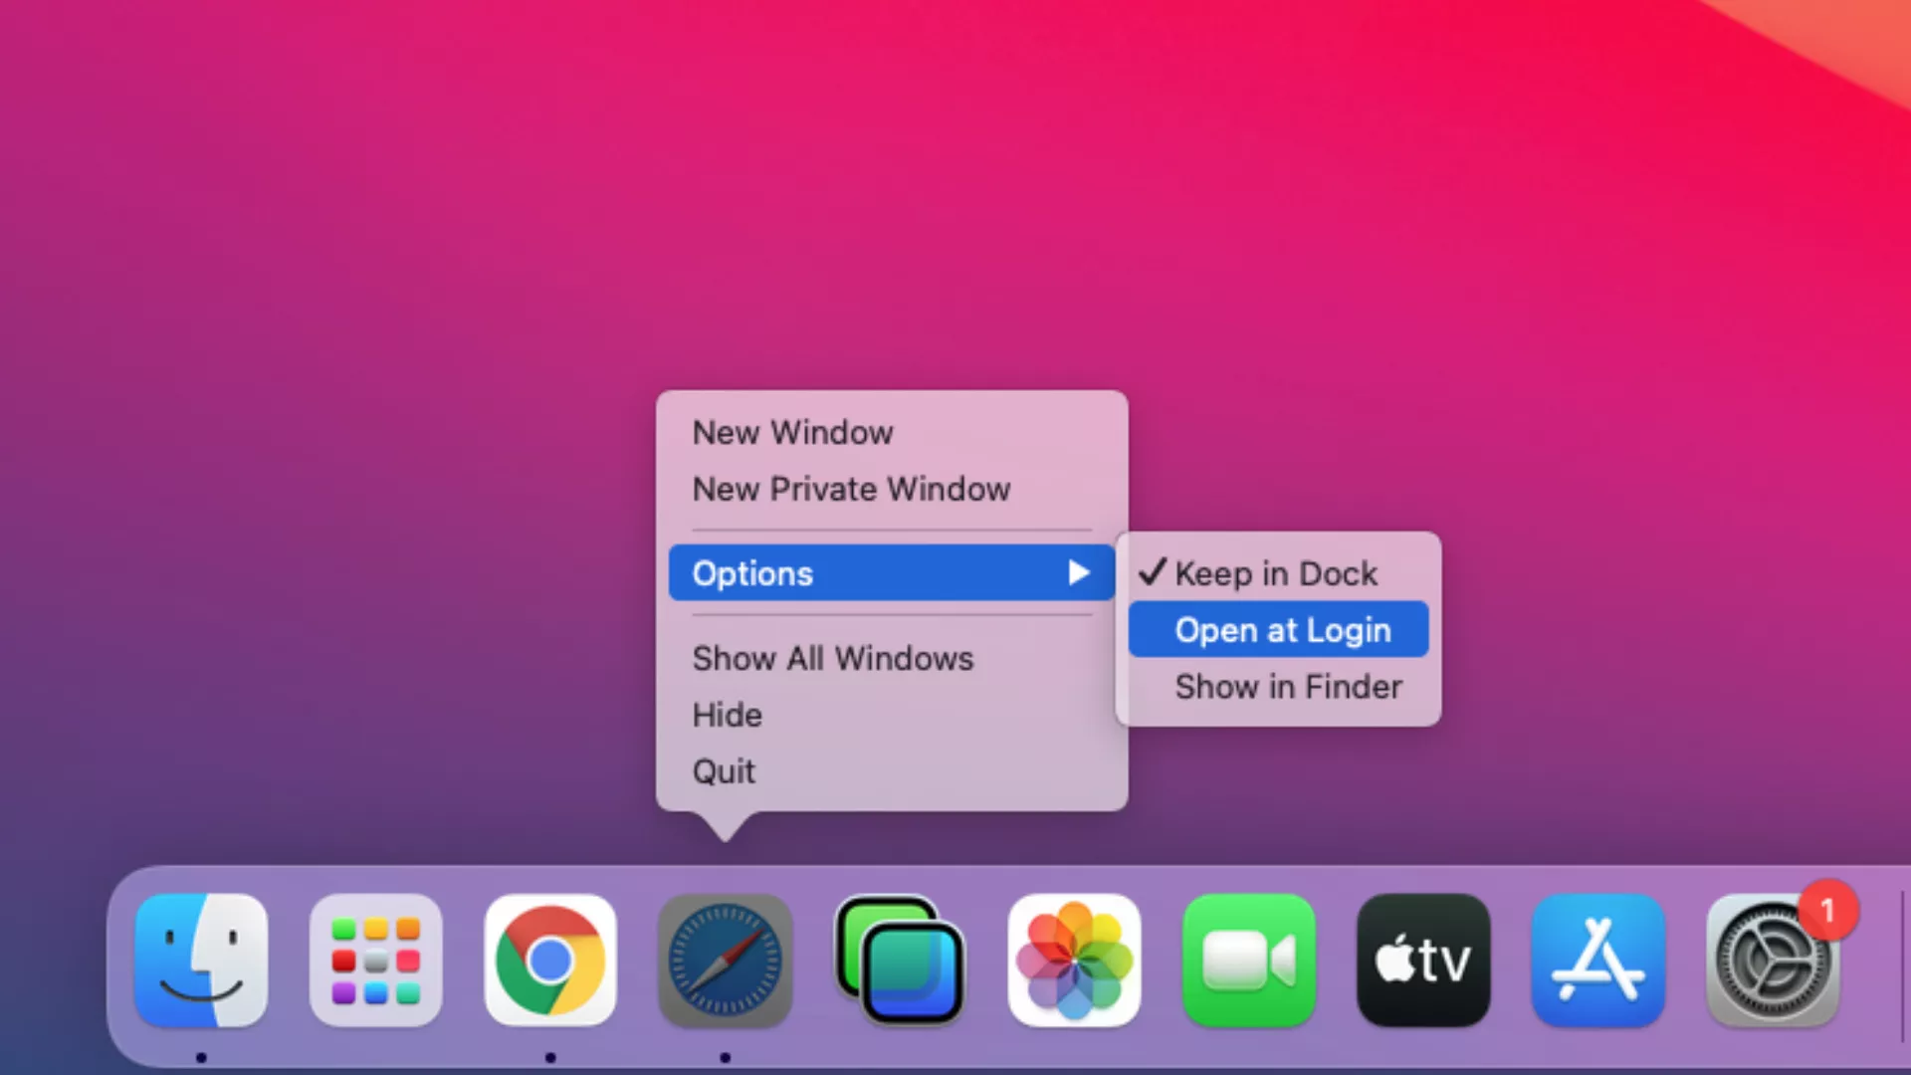Select Show All Windows

point(832,658)
